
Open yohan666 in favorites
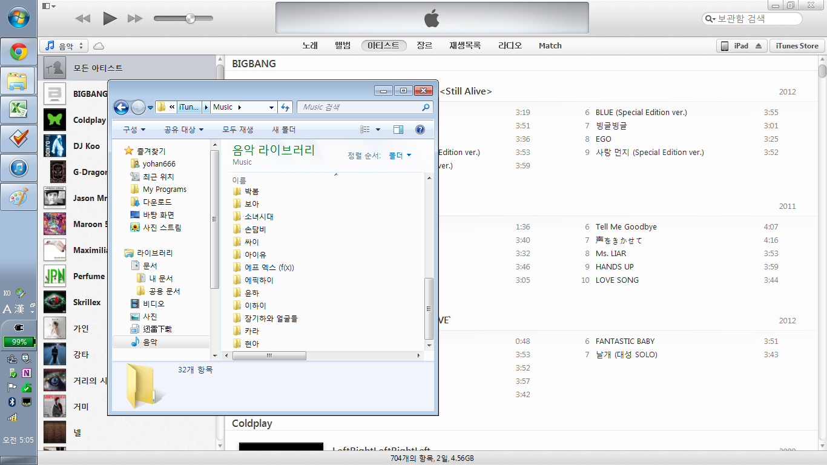pos(159,163)
